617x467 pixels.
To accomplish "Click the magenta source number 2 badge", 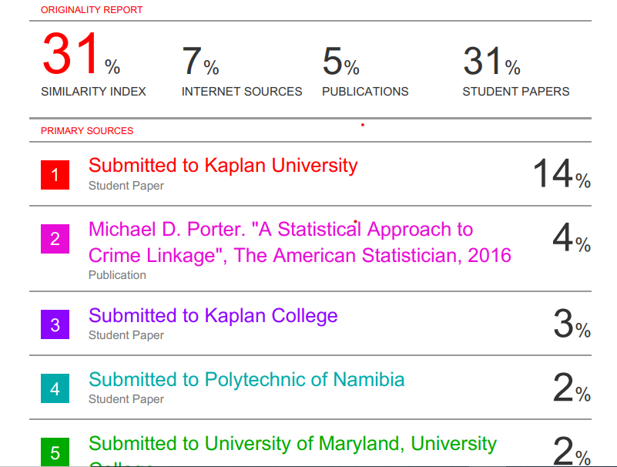I will click(55, 239).
